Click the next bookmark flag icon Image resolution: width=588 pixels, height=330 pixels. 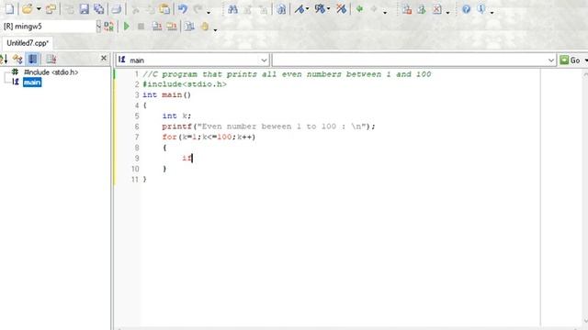(320, 9)
